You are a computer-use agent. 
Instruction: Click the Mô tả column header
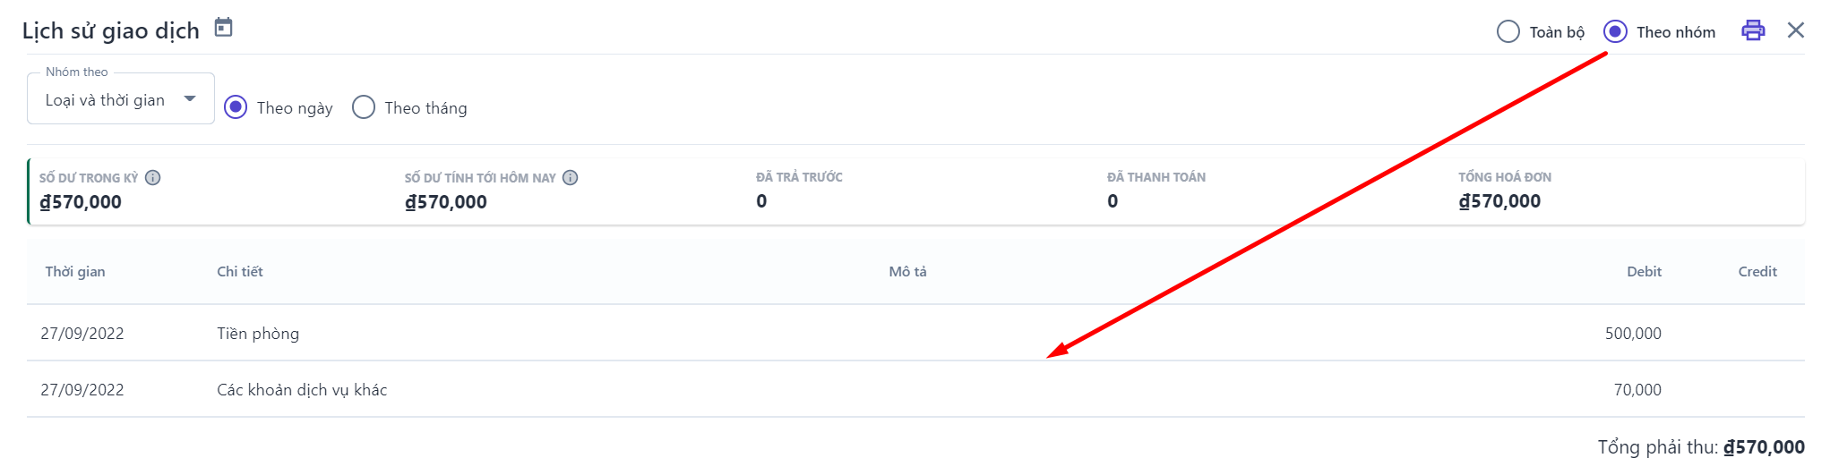[x=907, y=272]
